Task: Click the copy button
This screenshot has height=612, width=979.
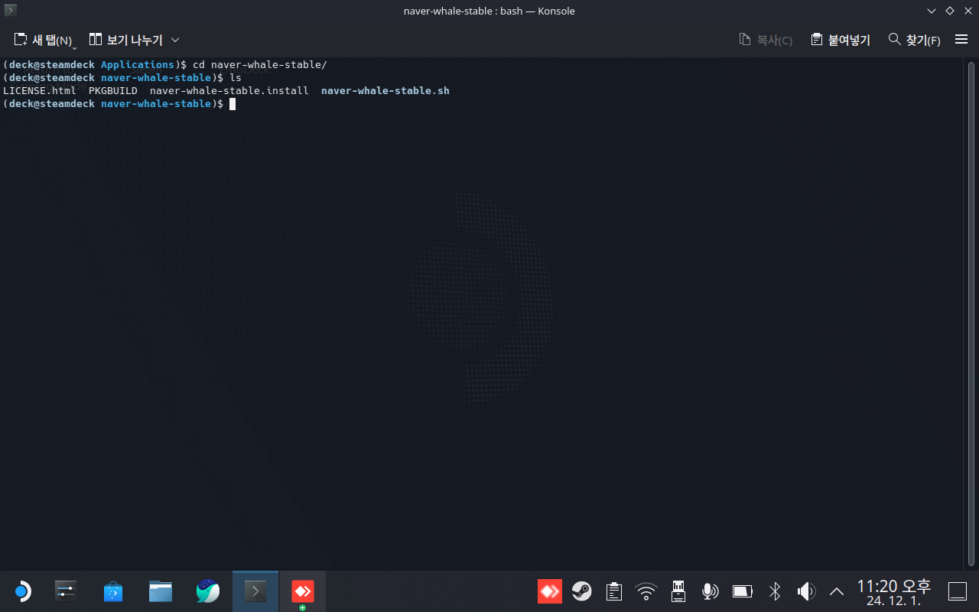Action: [766, 40]
